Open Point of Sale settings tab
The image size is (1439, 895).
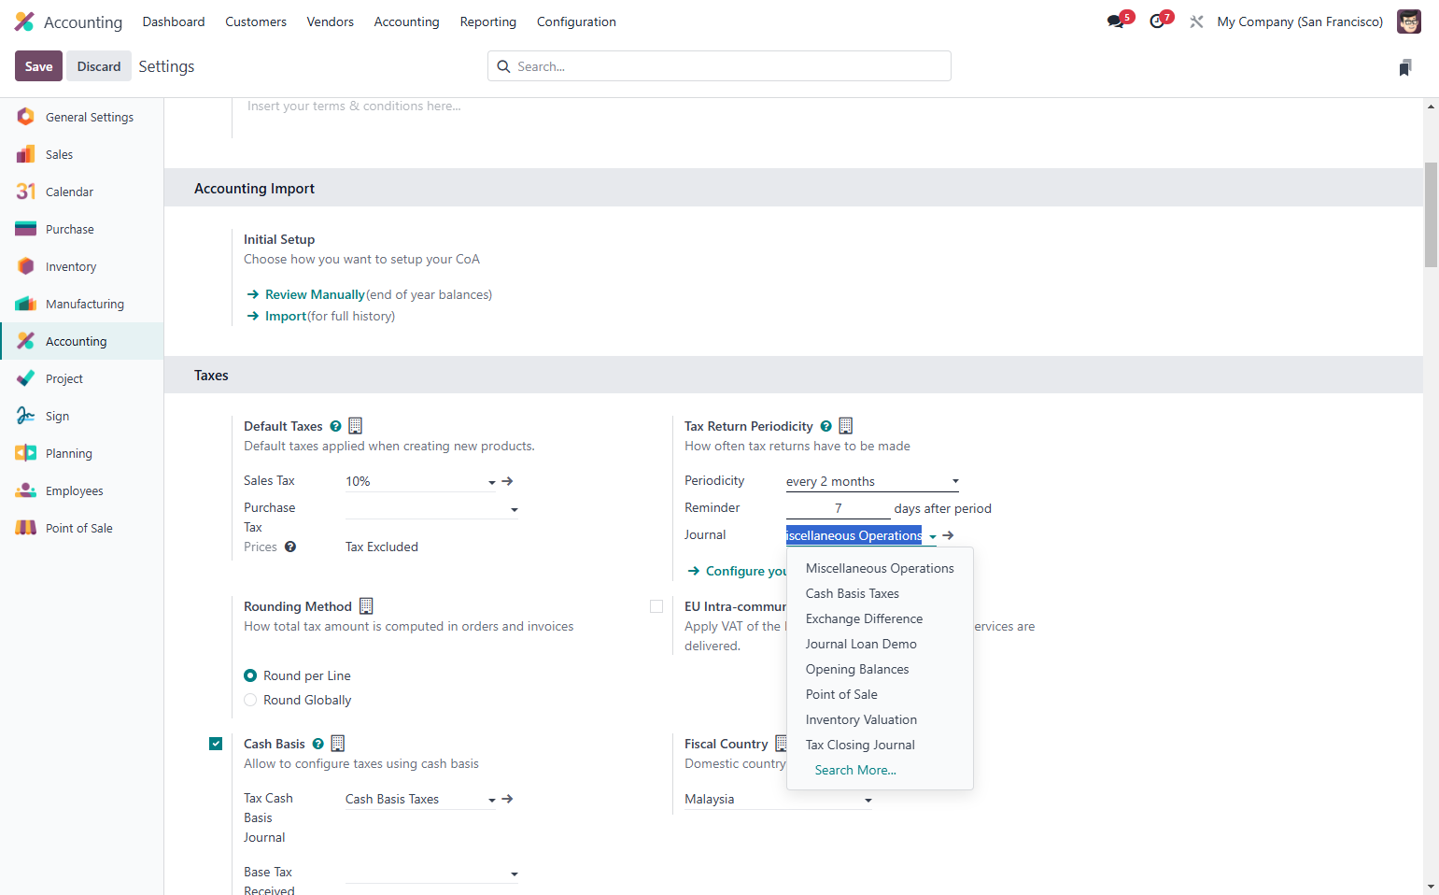coord(81,528)
